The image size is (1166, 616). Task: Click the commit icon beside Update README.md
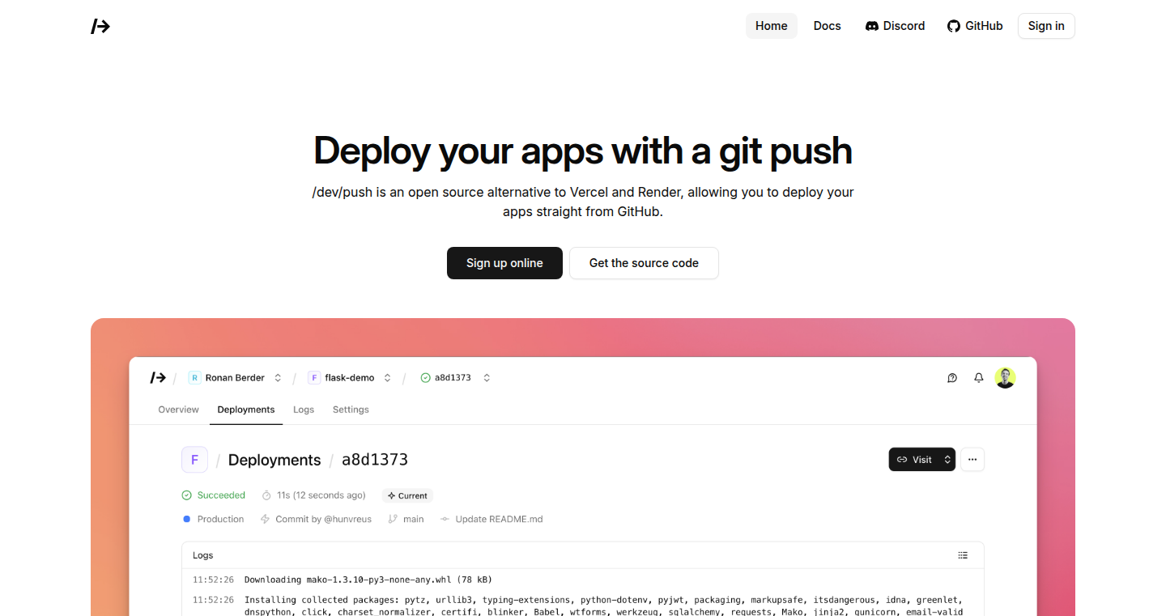tap(445, 519)
